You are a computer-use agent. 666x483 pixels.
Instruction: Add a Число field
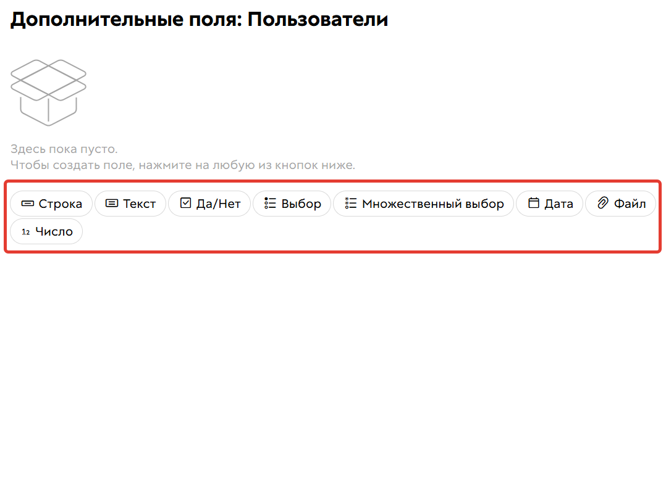[46, 231]
